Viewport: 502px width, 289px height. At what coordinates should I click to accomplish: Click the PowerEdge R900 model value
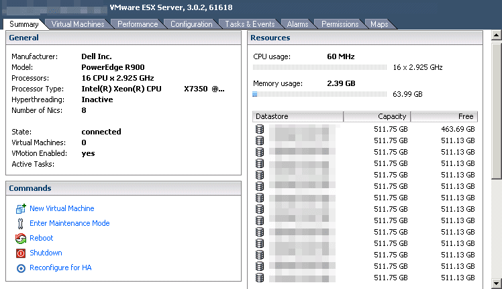[113, 67]
